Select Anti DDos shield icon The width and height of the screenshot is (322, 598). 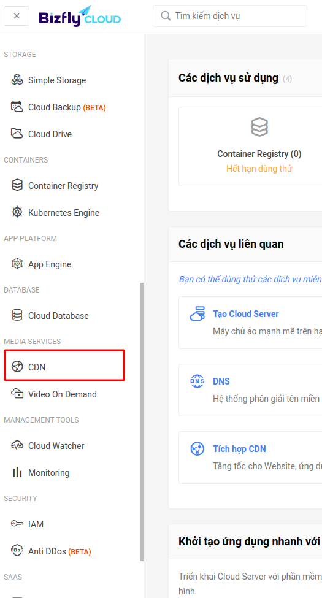pos(17,551)
